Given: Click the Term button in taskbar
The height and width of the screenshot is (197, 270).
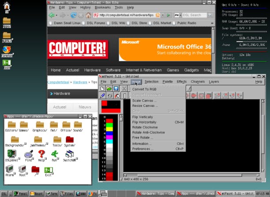Looking at the screenshot, I should [x=51, y=194].
